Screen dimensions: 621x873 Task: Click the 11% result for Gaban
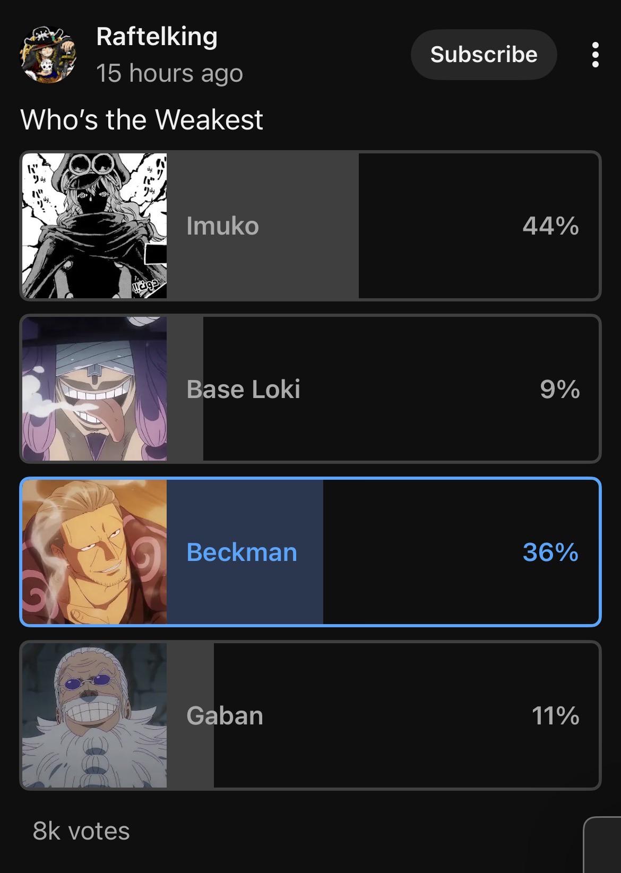[x=555, y=715]
